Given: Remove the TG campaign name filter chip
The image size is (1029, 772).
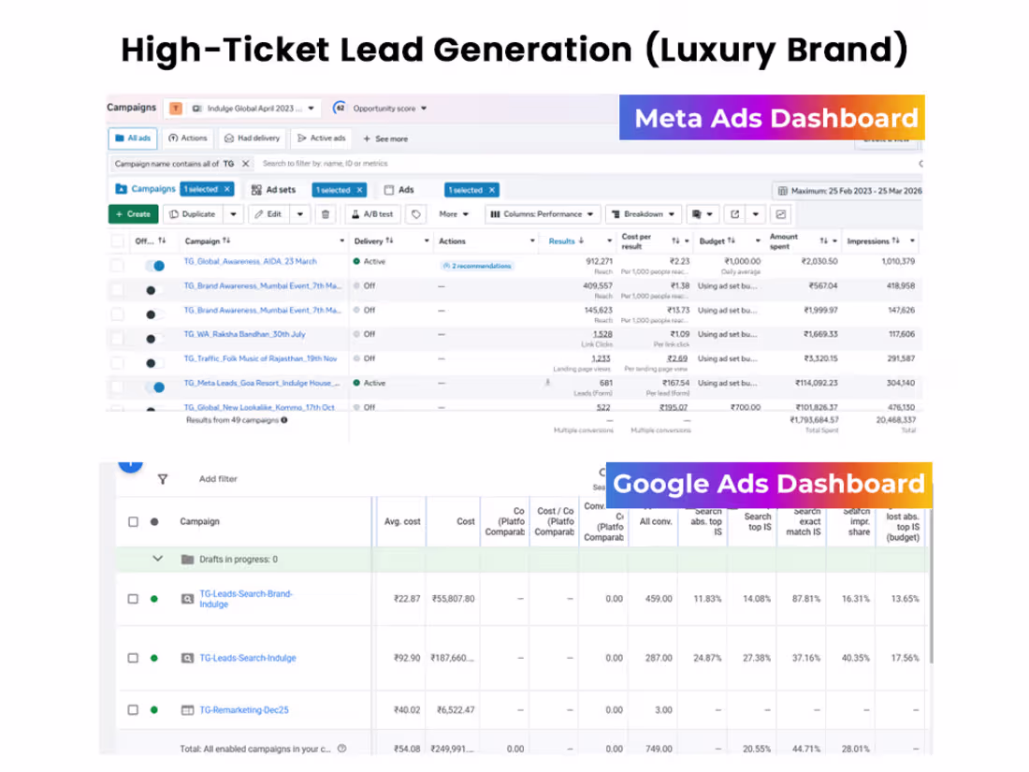Looking at the screenshot, I should coord(245,164).
